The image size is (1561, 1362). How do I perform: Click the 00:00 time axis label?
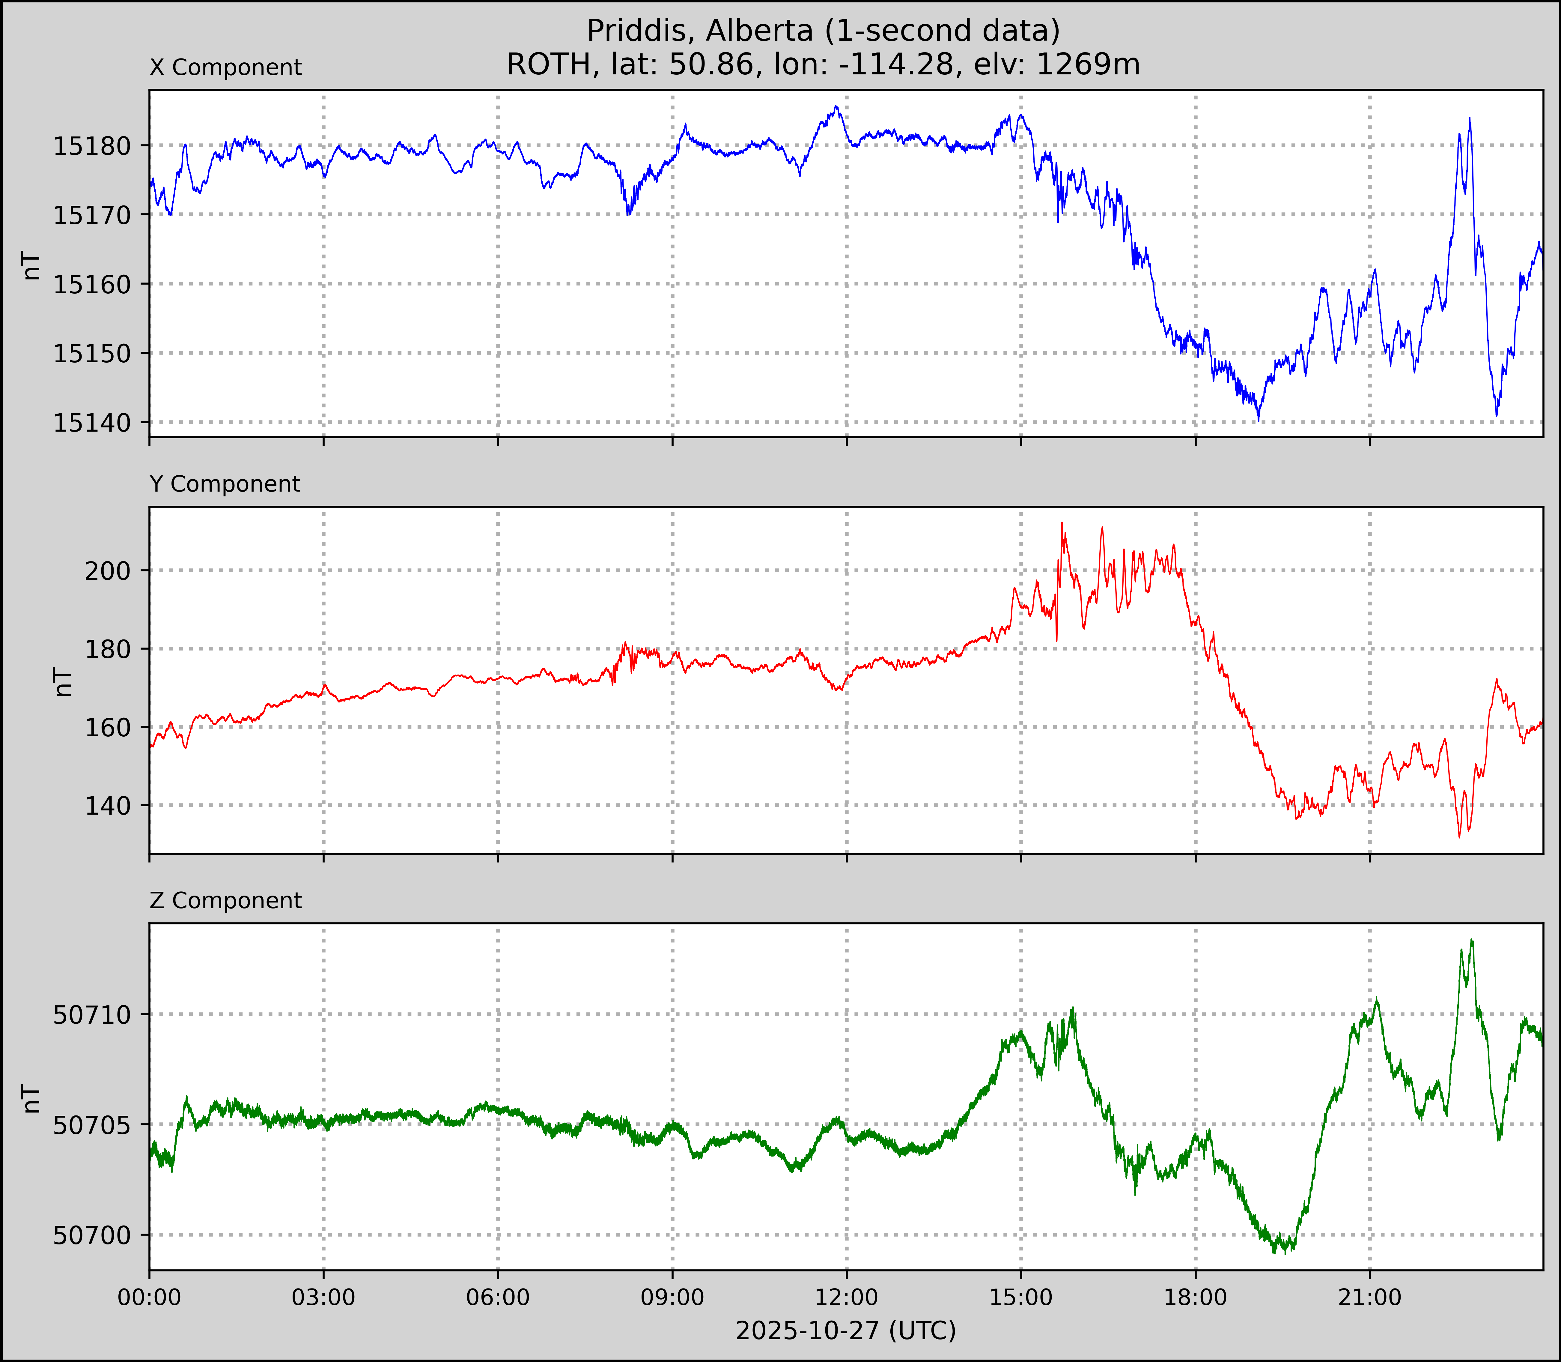tap(150, 1298)
